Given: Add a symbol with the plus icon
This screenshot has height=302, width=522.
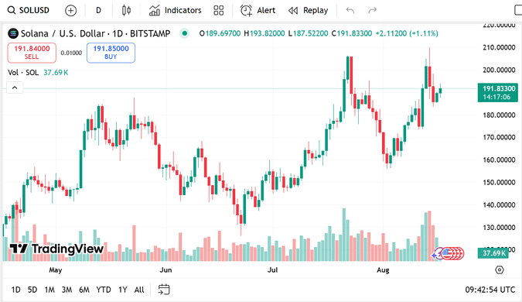Looking at the screenshot, I should coord(70,11).
